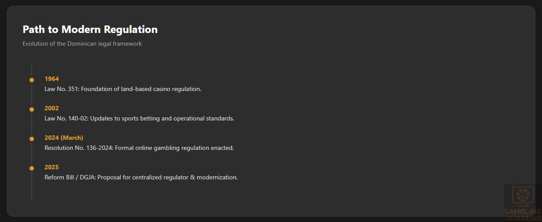Click the 1964 timeline marker dot
Screen dimensions: 542x222
coord(32,80)
